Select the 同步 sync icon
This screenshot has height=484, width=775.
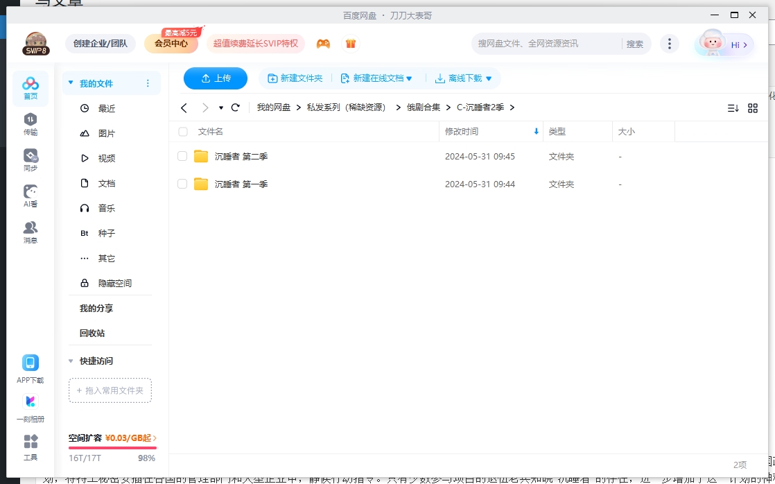(30, 158)
